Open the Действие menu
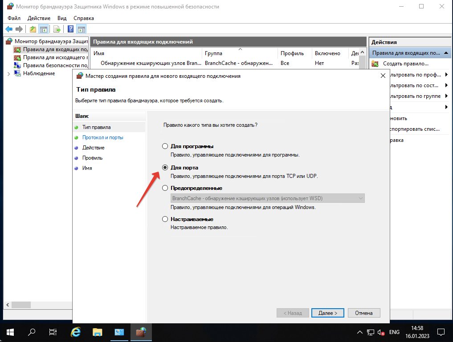The width and height of the screenshot is (453, 342). pos(39,18)
